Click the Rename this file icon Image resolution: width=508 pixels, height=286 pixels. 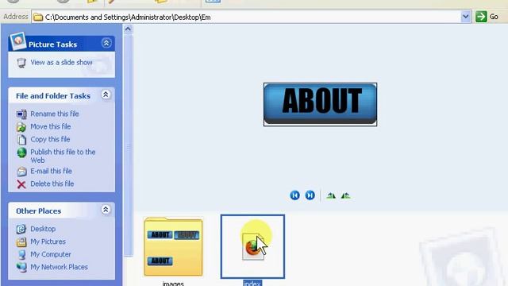click(21, 114)
